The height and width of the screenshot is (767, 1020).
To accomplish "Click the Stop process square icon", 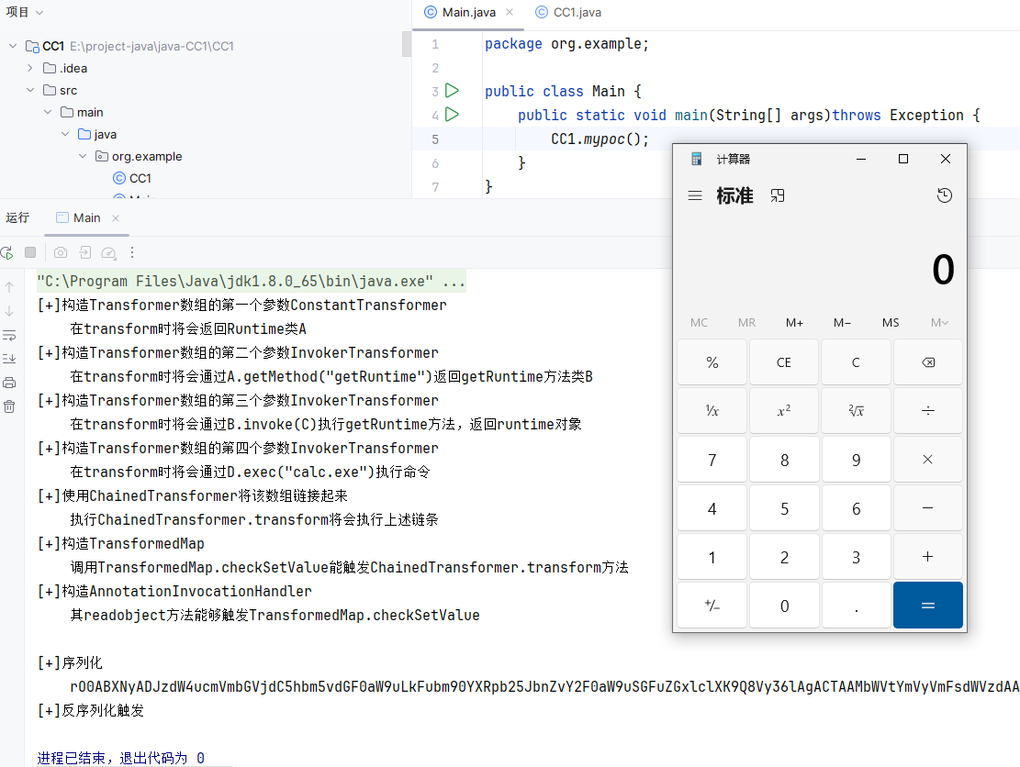I will point(30,252).
